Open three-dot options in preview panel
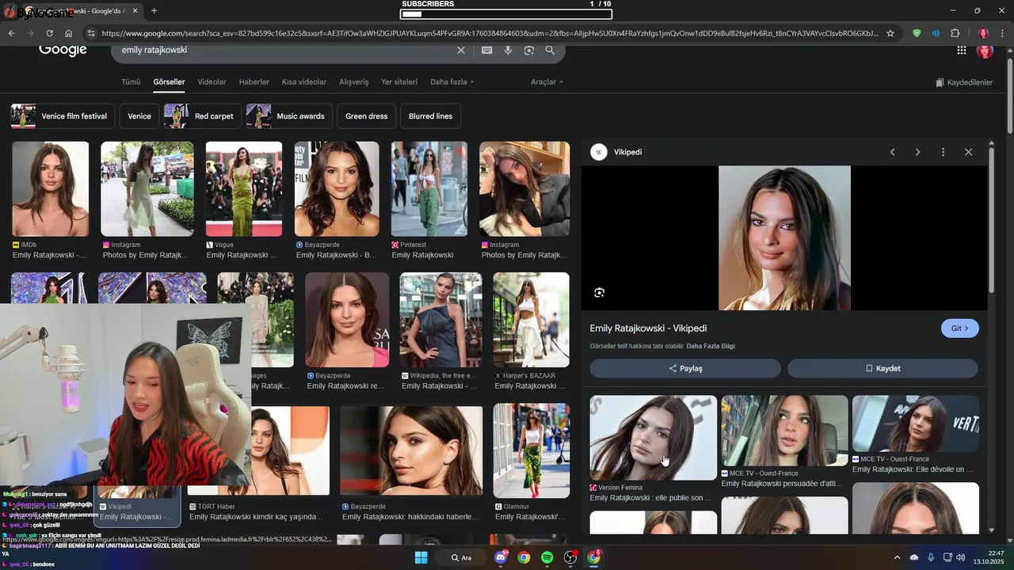The image size is (1014, 570). coord(943,152)
